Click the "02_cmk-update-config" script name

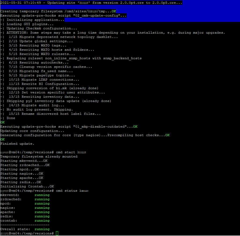pos(99,16)
